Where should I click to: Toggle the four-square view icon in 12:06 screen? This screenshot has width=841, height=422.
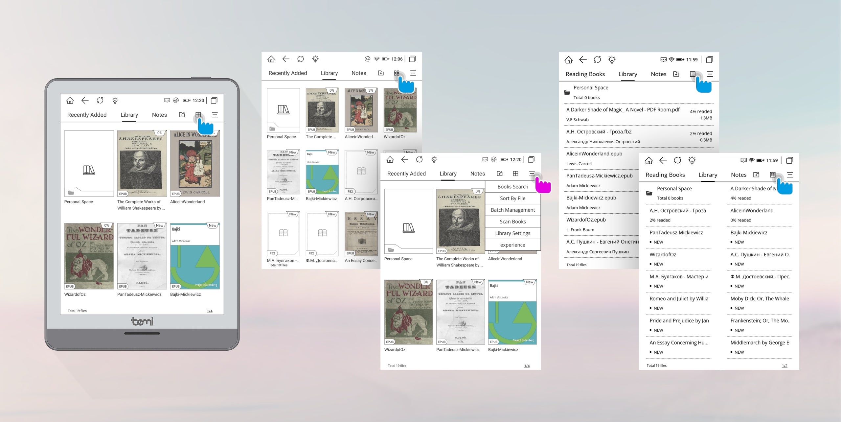pos(397,73)
